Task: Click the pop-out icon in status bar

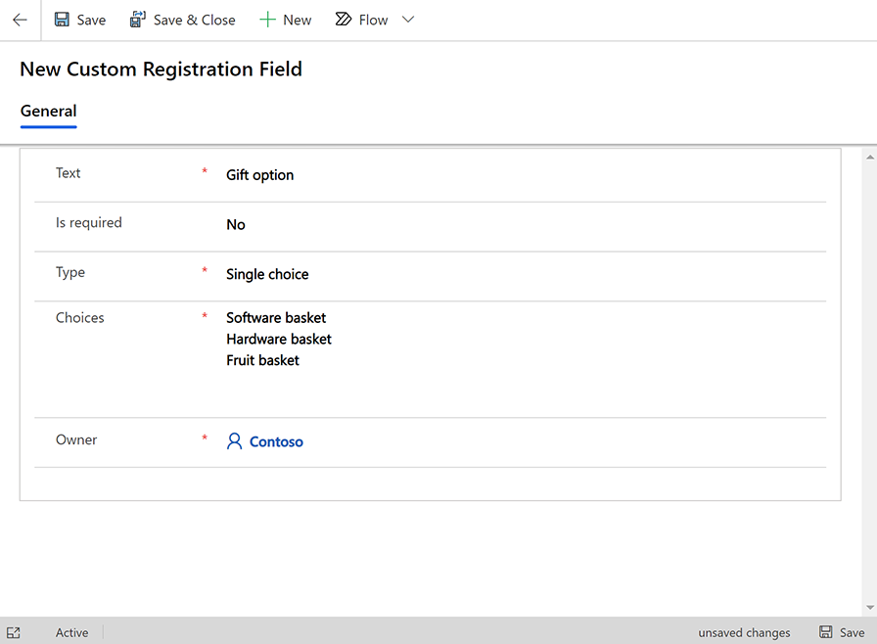Action: [x=14, y=632]
